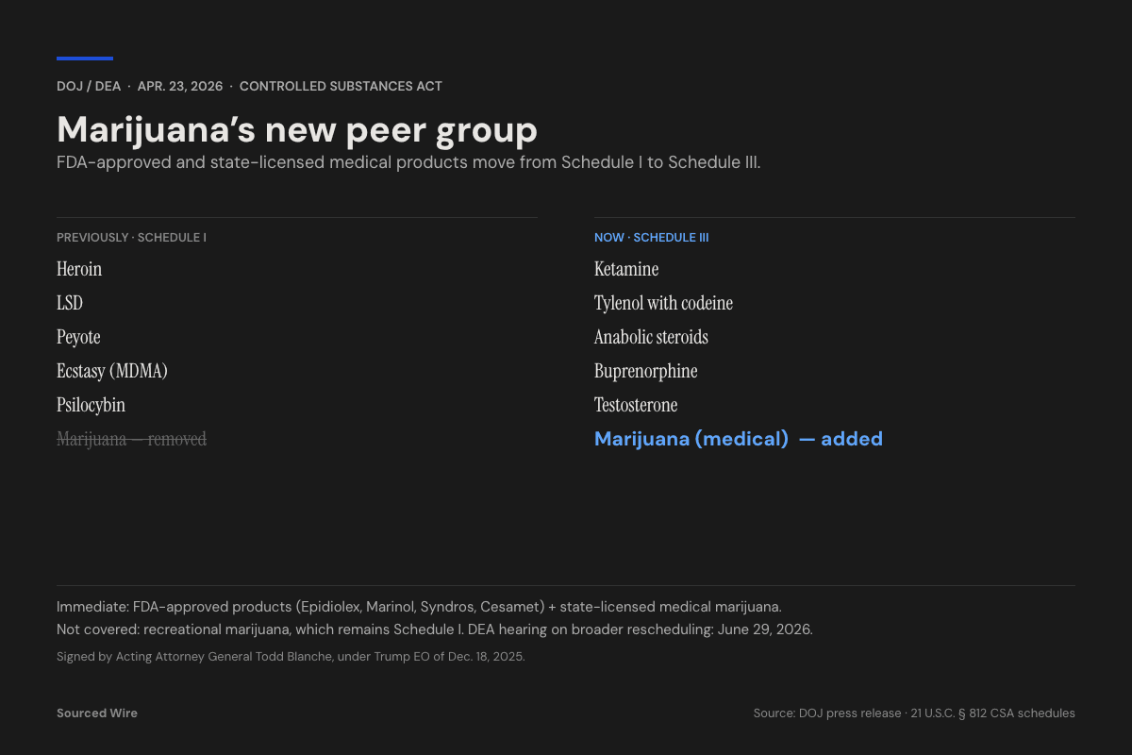Click the blue accent bar above the header
This screenshot has width=1132, height=755.
point(85,59)
